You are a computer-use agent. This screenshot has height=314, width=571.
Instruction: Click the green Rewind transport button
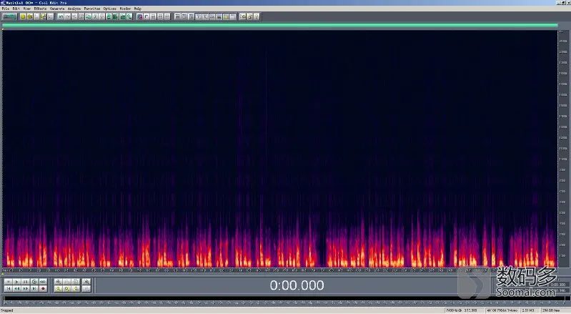(16, 288)
